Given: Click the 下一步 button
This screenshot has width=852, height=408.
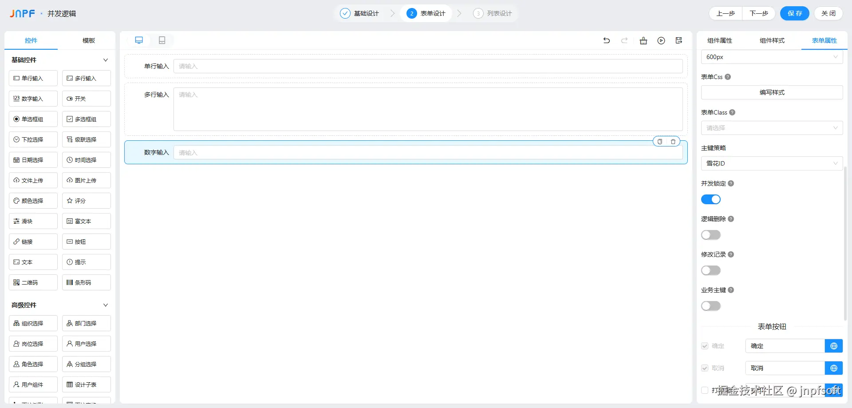Looking at the screenshot, I should pos(759,13).
